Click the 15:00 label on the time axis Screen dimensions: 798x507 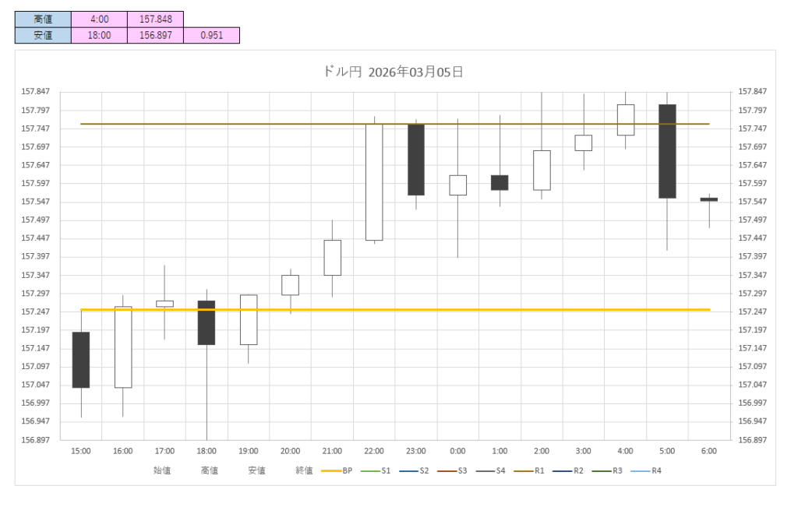pos(81,451)
